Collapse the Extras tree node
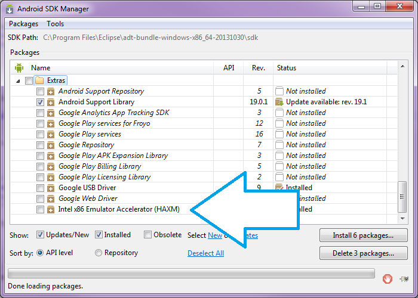 coord(19,80)
